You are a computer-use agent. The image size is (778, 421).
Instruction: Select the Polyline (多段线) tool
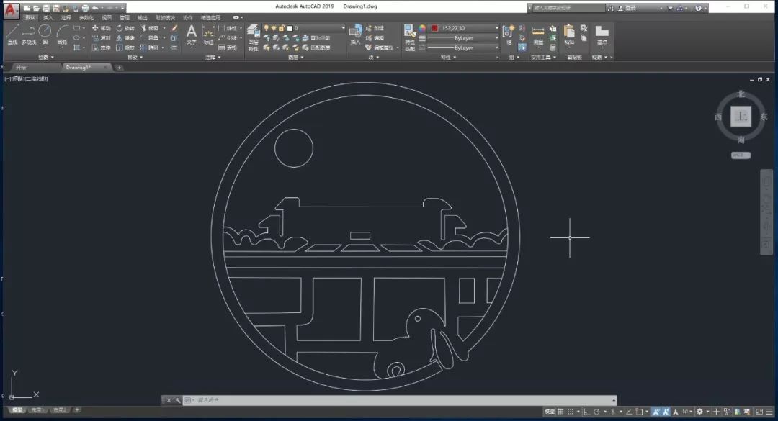tap(29, 33)
